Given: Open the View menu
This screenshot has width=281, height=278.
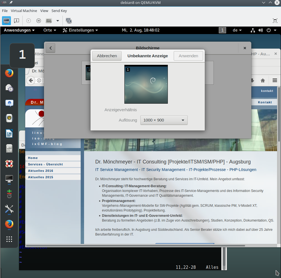Looking at the screenshot, I should [44, 11].
